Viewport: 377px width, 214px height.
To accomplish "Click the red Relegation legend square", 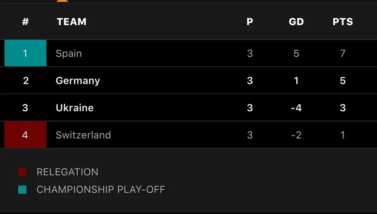I will point(22,172).
